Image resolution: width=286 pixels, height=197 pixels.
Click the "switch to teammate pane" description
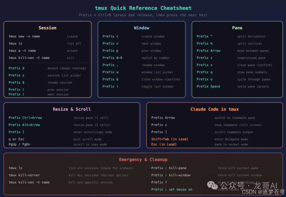click(x=235, y=118)
